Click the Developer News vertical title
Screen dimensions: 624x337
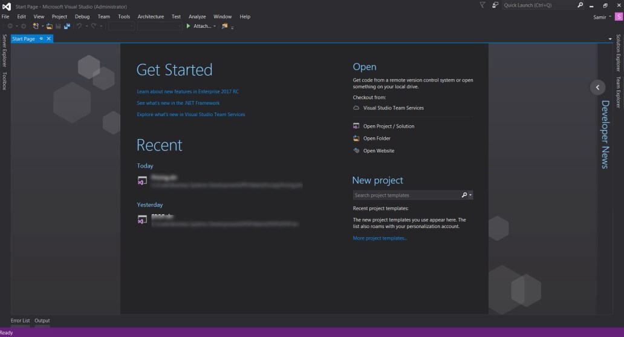click(605, 135)
